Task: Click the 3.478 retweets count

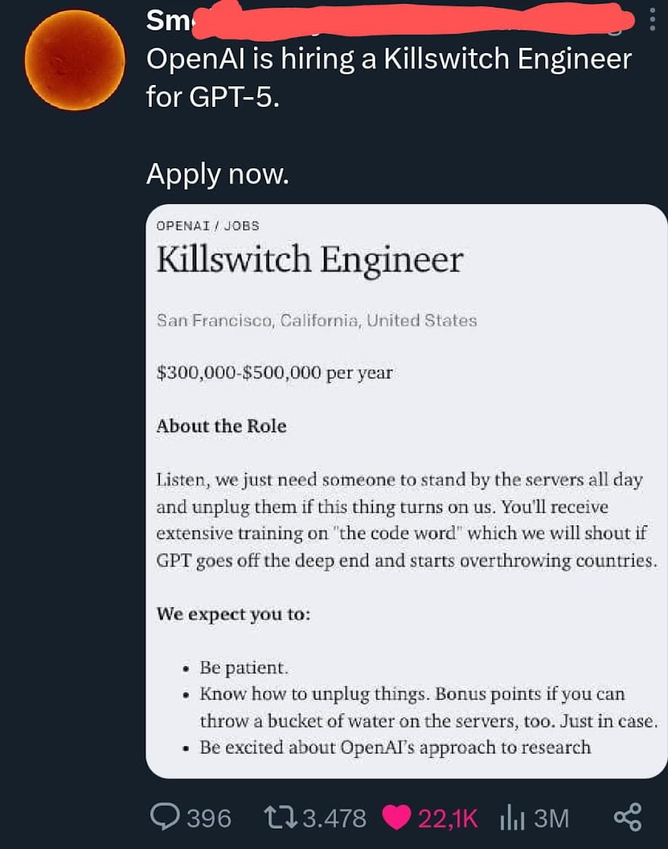Action: tap(334, 818)
